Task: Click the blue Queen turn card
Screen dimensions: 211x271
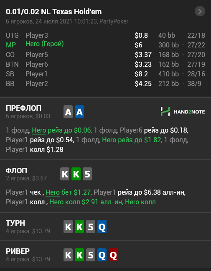Action: click(102, 227)
